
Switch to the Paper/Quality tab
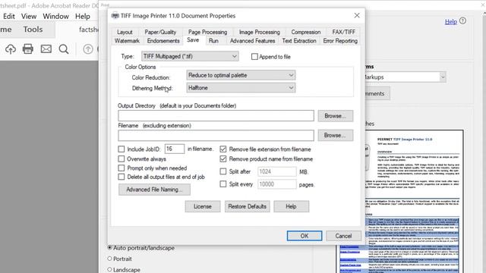(160, 32)
